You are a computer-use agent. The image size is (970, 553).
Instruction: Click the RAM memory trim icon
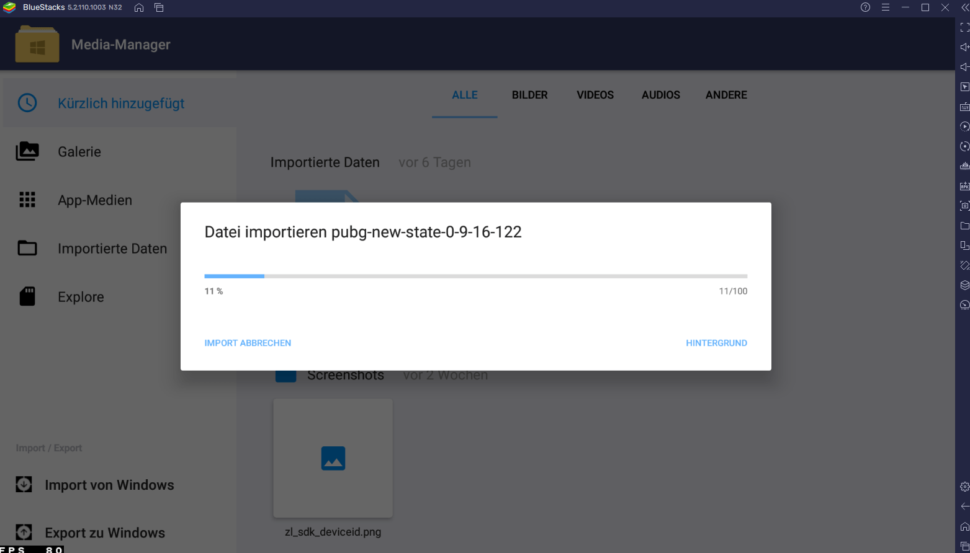click(964, 166)
